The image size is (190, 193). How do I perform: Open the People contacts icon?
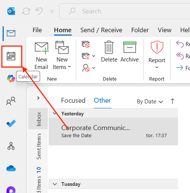pos(11,101)
